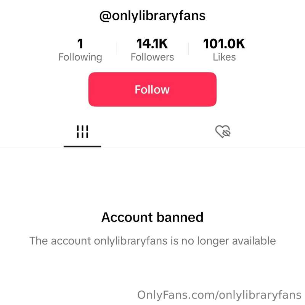
Task: Tap the red Follow button
Action: pos(152,89)
